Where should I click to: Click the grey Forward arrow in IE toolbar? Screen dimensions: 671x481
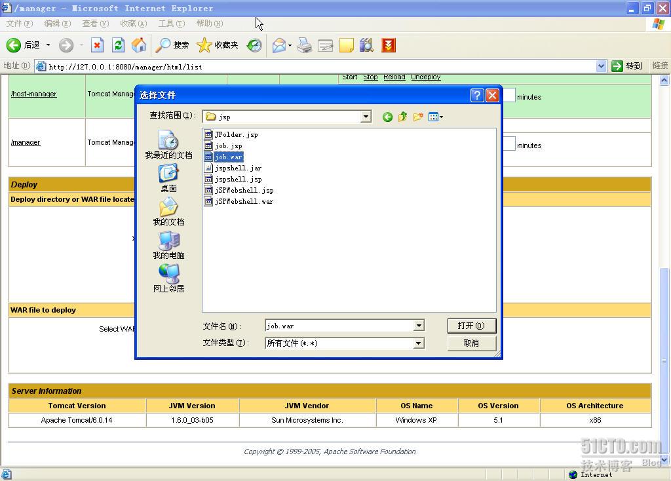click(66, 45)
